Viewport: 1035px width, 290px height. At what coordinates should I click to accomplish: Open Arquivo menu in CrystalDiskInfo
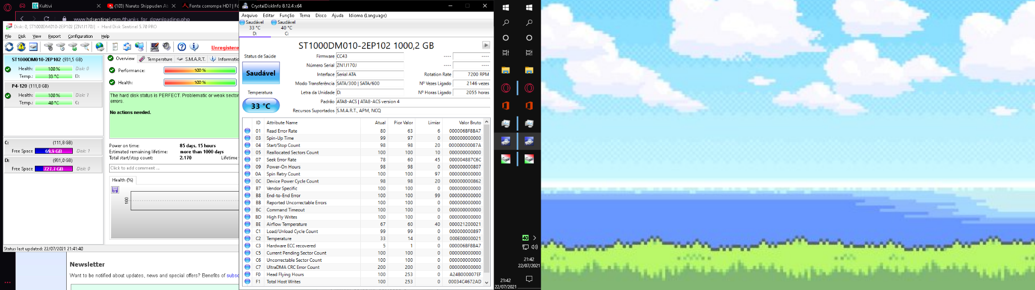click(x=250, y=16)
